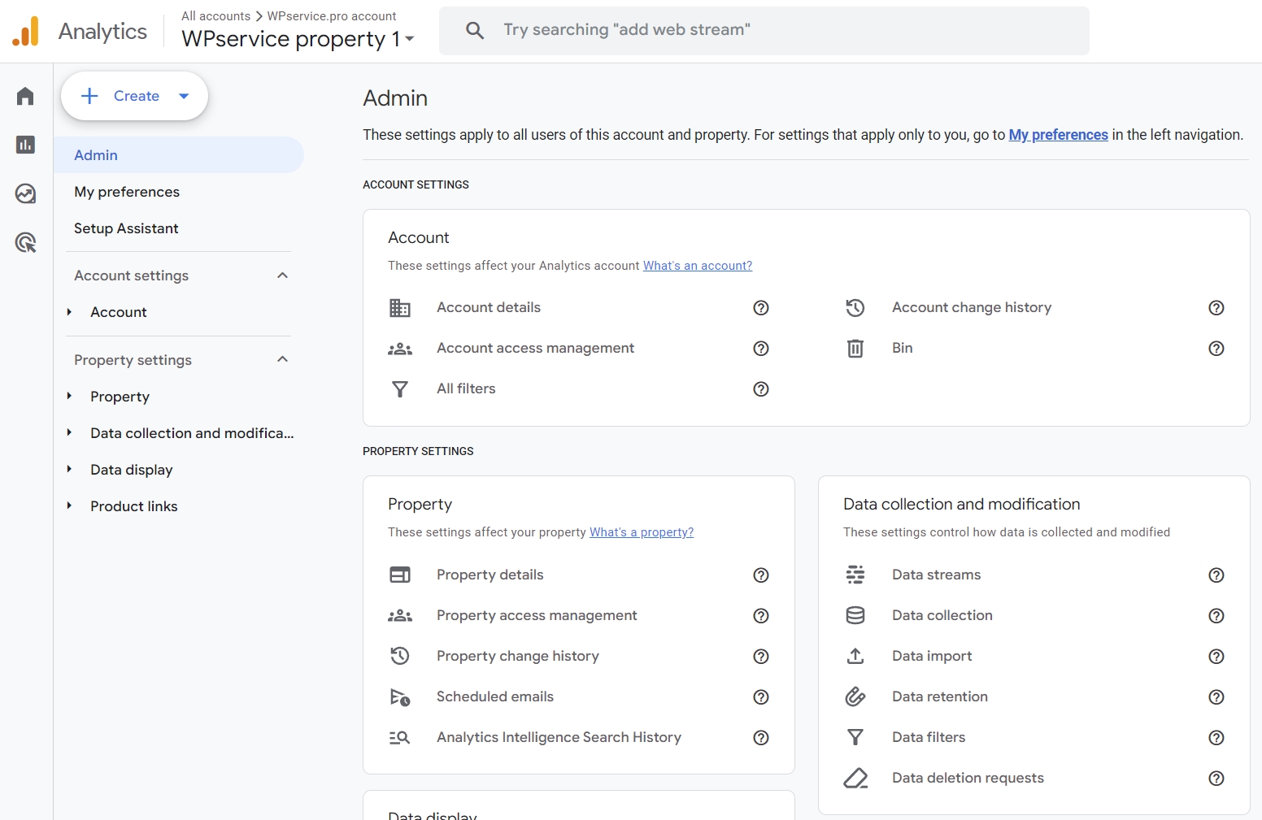Click the Data streams icon
Image resolution: width=1262 pixels, height=820 pixels.
855,575
